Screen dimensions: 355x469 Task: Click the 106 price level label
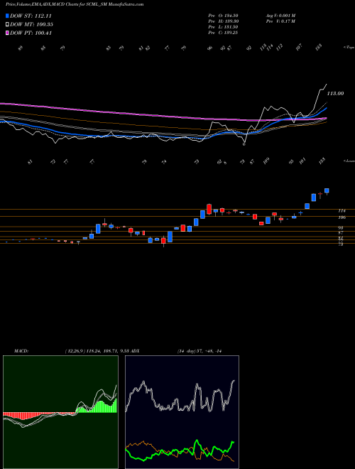342,217
